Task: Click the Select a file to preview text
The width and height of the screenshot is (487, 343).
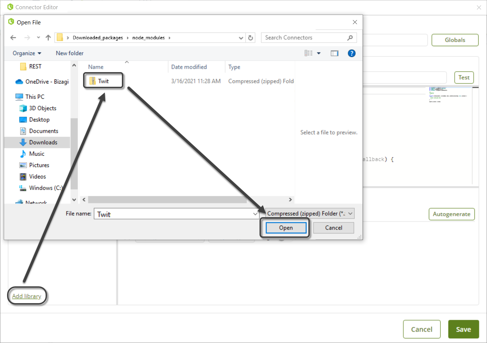Action: point(329,132)
